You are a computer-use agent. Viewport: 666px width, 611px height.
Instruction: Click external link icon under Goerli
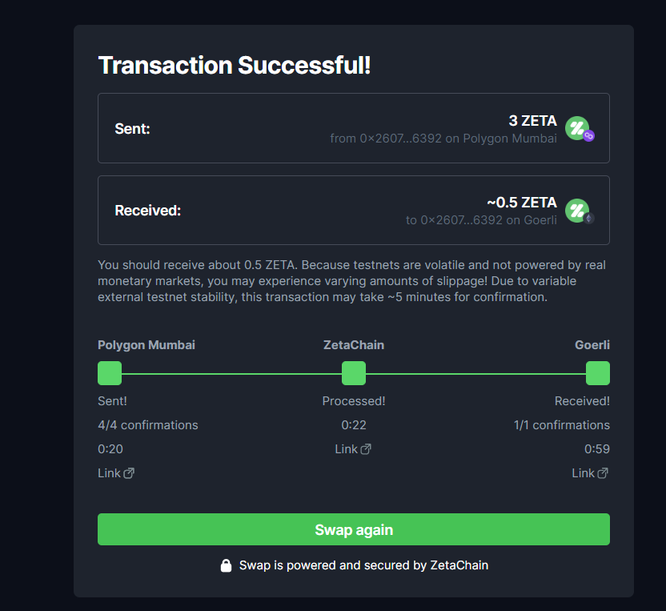point(603,473)
